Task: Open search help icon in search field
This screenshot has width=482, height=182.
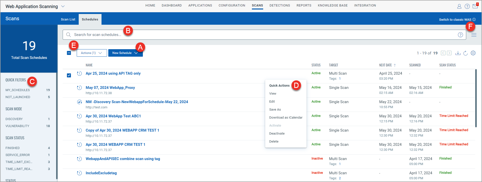Action: (460, 35)
